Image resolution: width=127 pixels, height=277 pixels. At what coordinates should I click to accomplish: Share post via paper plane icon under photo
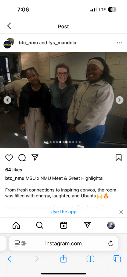pos(35,157)
